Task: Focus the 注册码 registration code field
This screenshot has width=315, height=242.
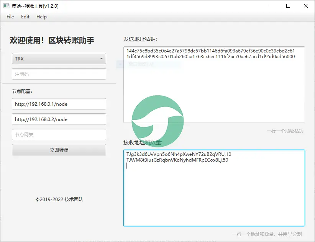Action: pos(59,74)
